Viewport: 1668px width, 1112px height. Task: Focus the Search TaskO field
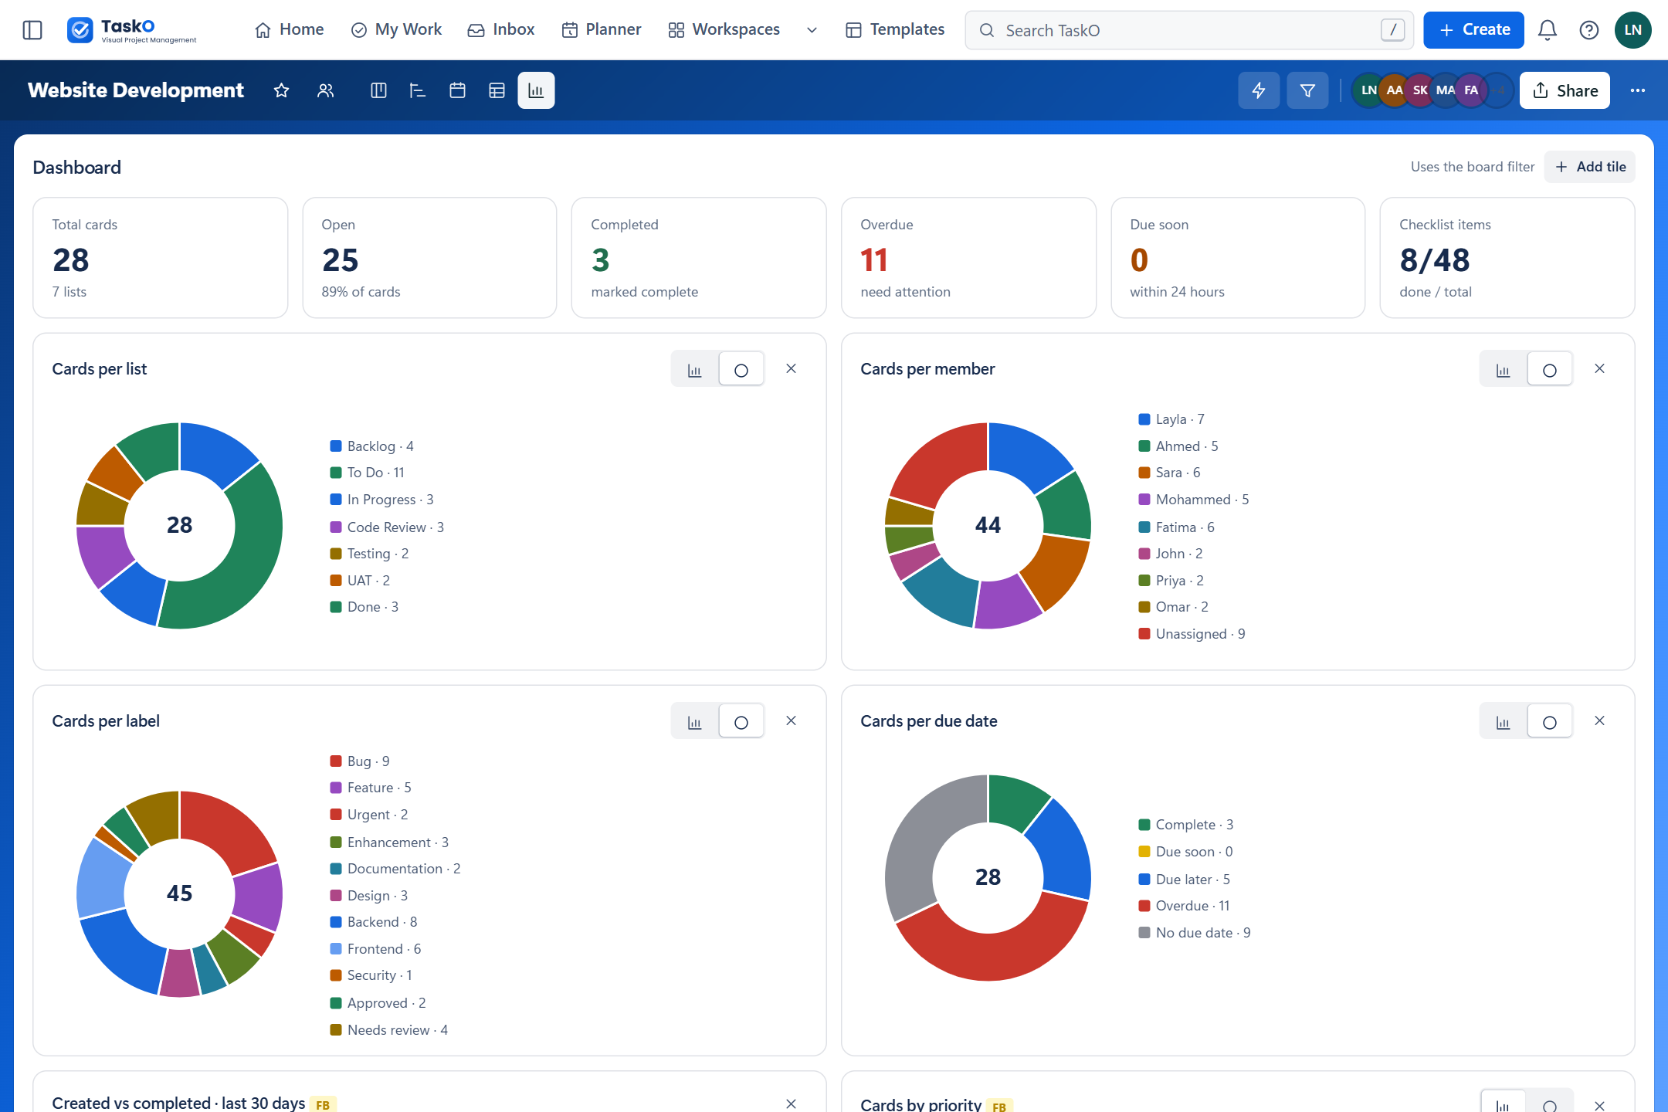[1189, 30]
